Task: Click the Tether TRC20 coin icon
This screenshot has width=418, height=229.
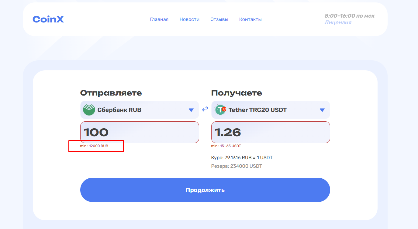Action: (x=221, y=110)
